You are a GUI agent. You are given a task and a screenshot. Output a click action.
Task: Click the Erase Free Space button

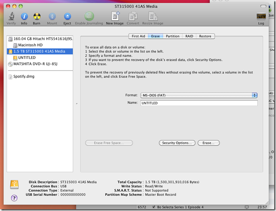pos(109,143)
